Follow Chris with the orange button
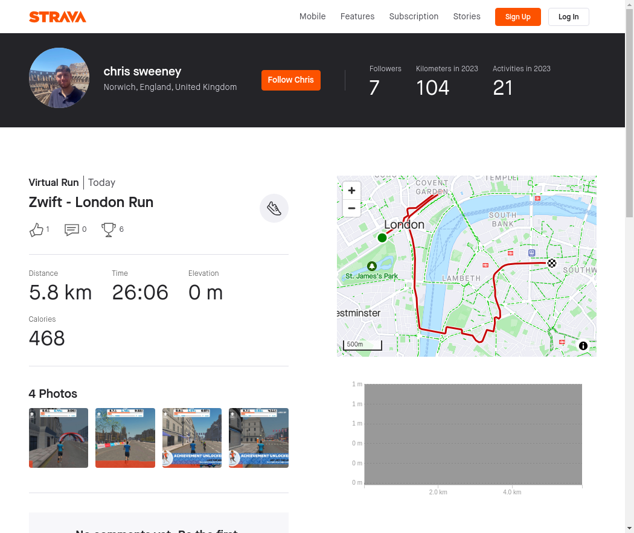Image resolution: width=634 pixels, height=533 pixels. (x=290, y=80)
